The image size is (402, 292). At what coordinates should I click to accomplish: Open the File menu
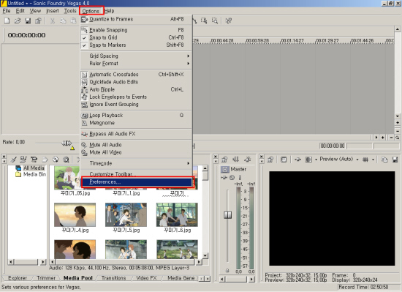pos(7,11)
